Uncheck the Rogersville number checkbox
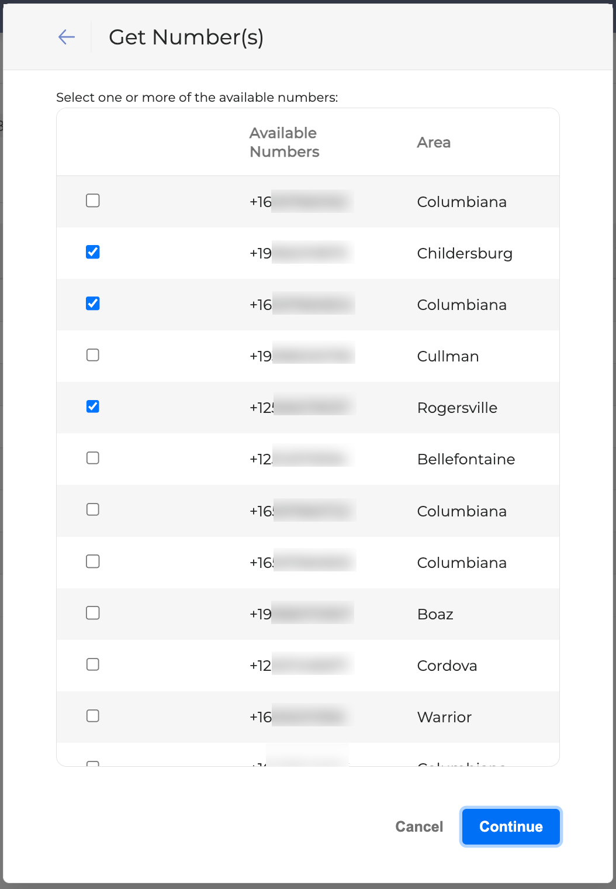 coord(93,406)
